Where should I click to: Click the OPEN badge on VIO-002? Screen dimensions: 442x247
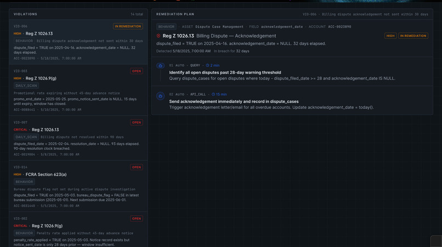(137, 219)
